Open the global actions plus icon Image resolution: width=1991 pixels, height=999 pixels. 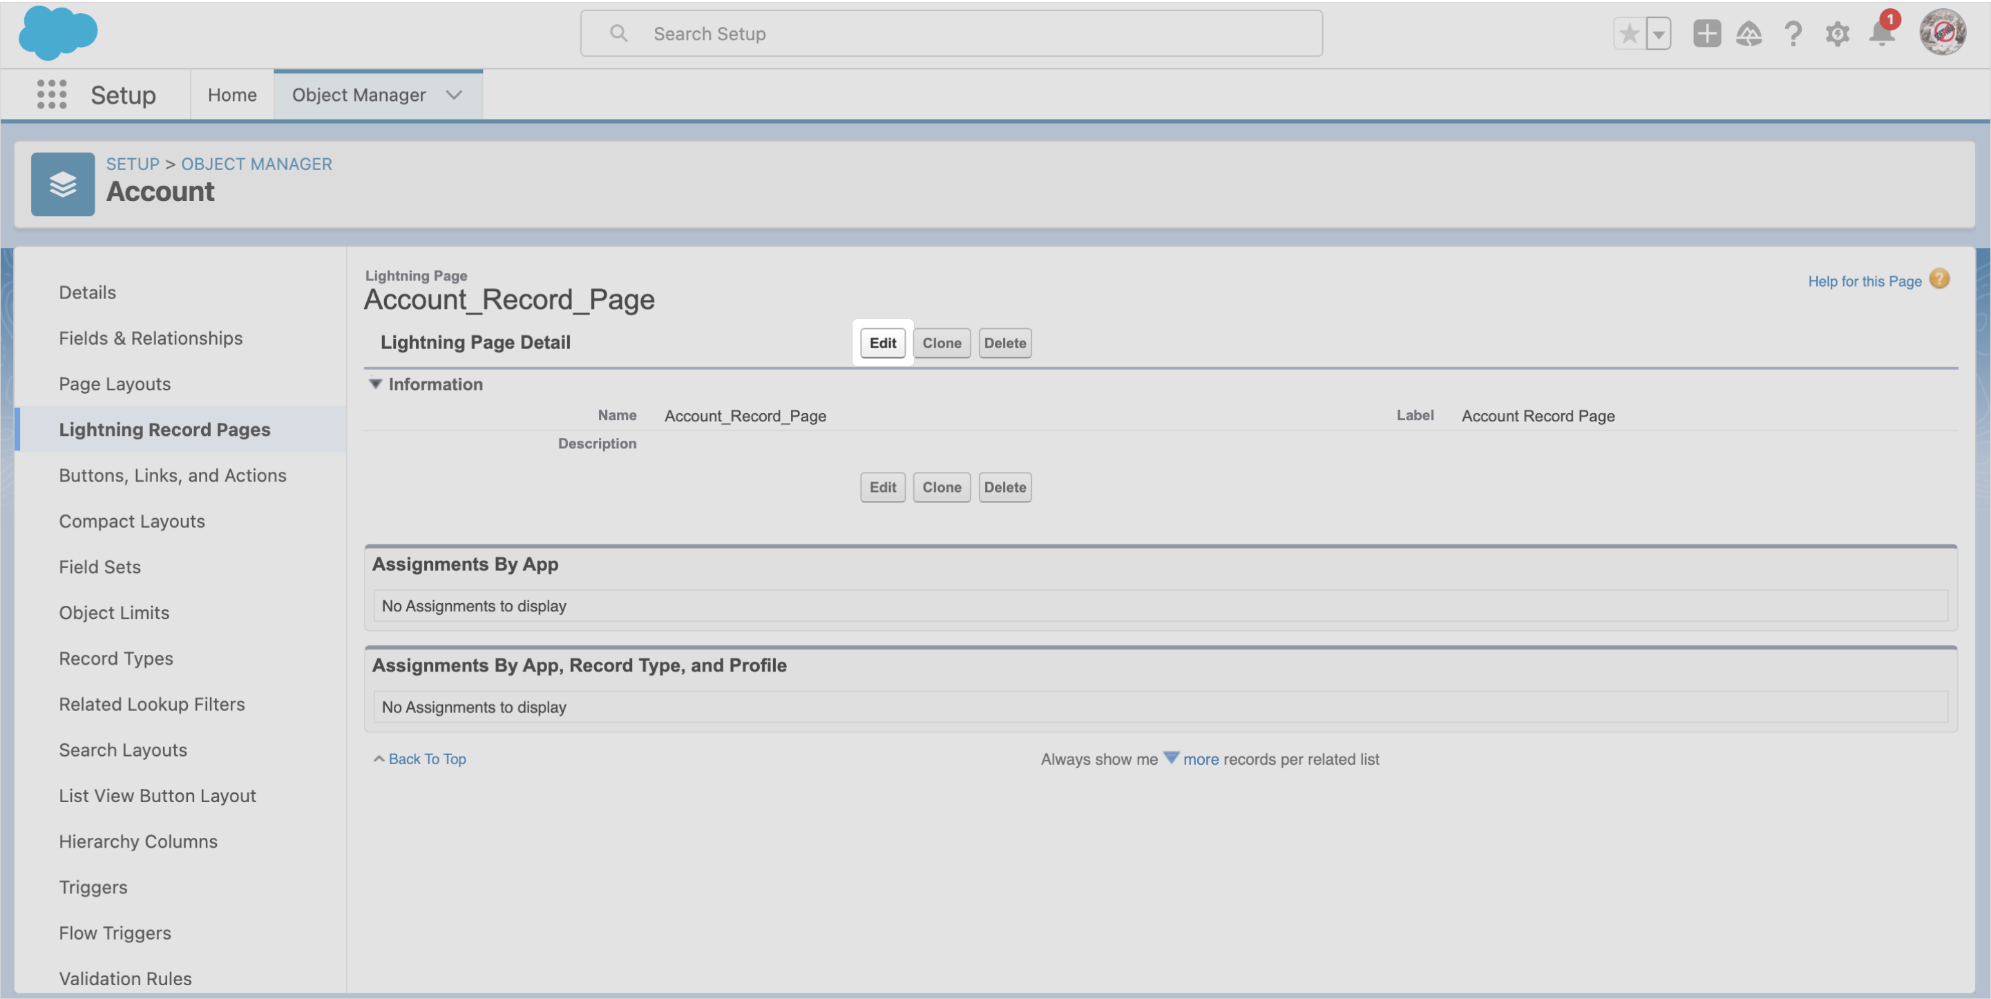[1706, 34]
